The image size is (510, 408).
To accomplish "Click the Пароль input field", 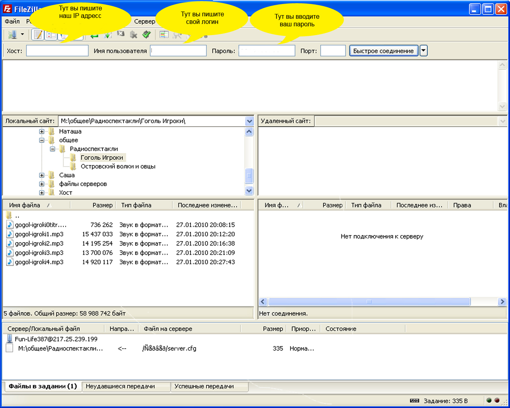I will [267, 51].
